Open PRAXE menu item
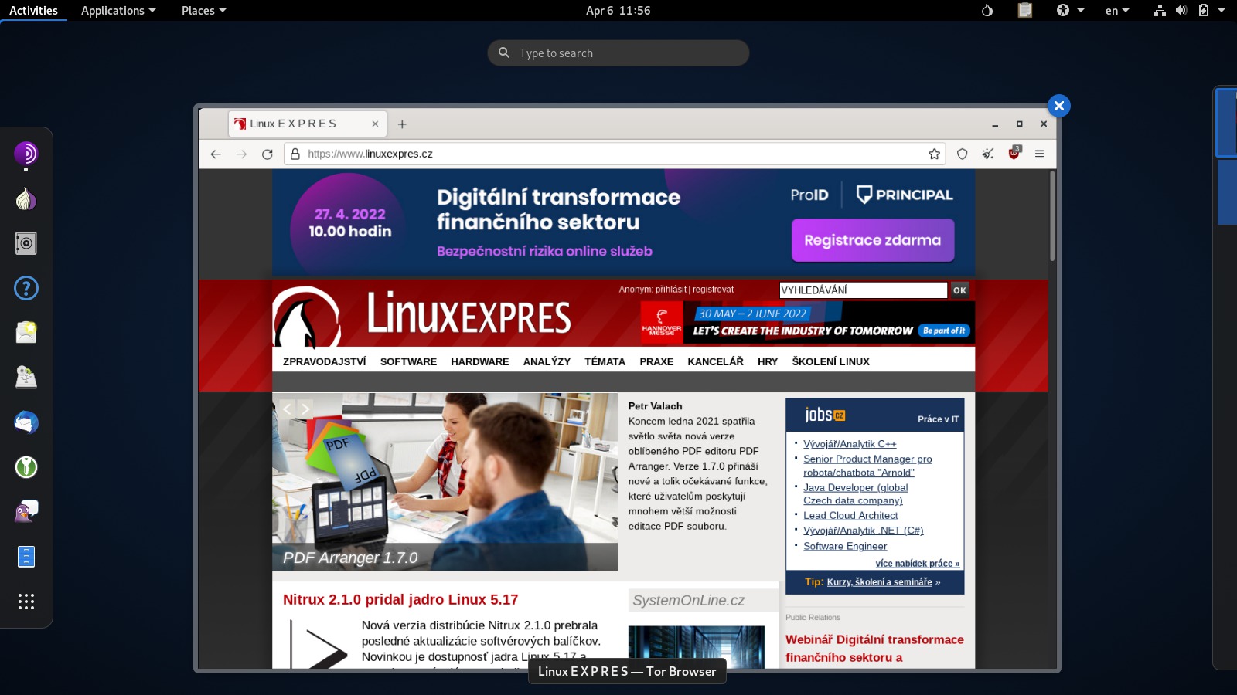Image resolution: width=1237 pixels, height=695 pixels. 656,361
